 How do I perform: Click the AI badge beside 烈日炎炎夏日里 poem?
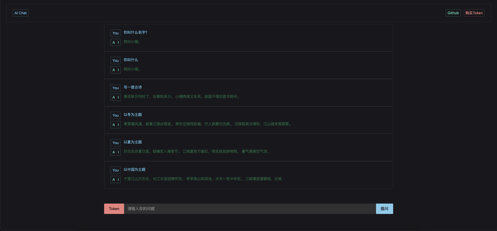pyautogui.click(x=116, y=152)
